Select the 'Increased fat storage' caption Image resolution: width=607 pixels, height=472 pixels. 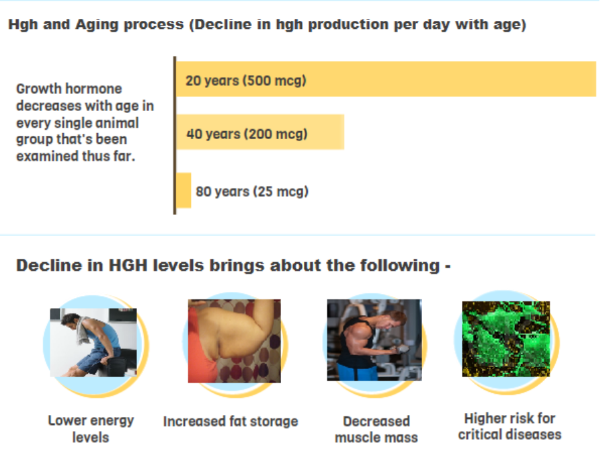[x=231, y=422]
